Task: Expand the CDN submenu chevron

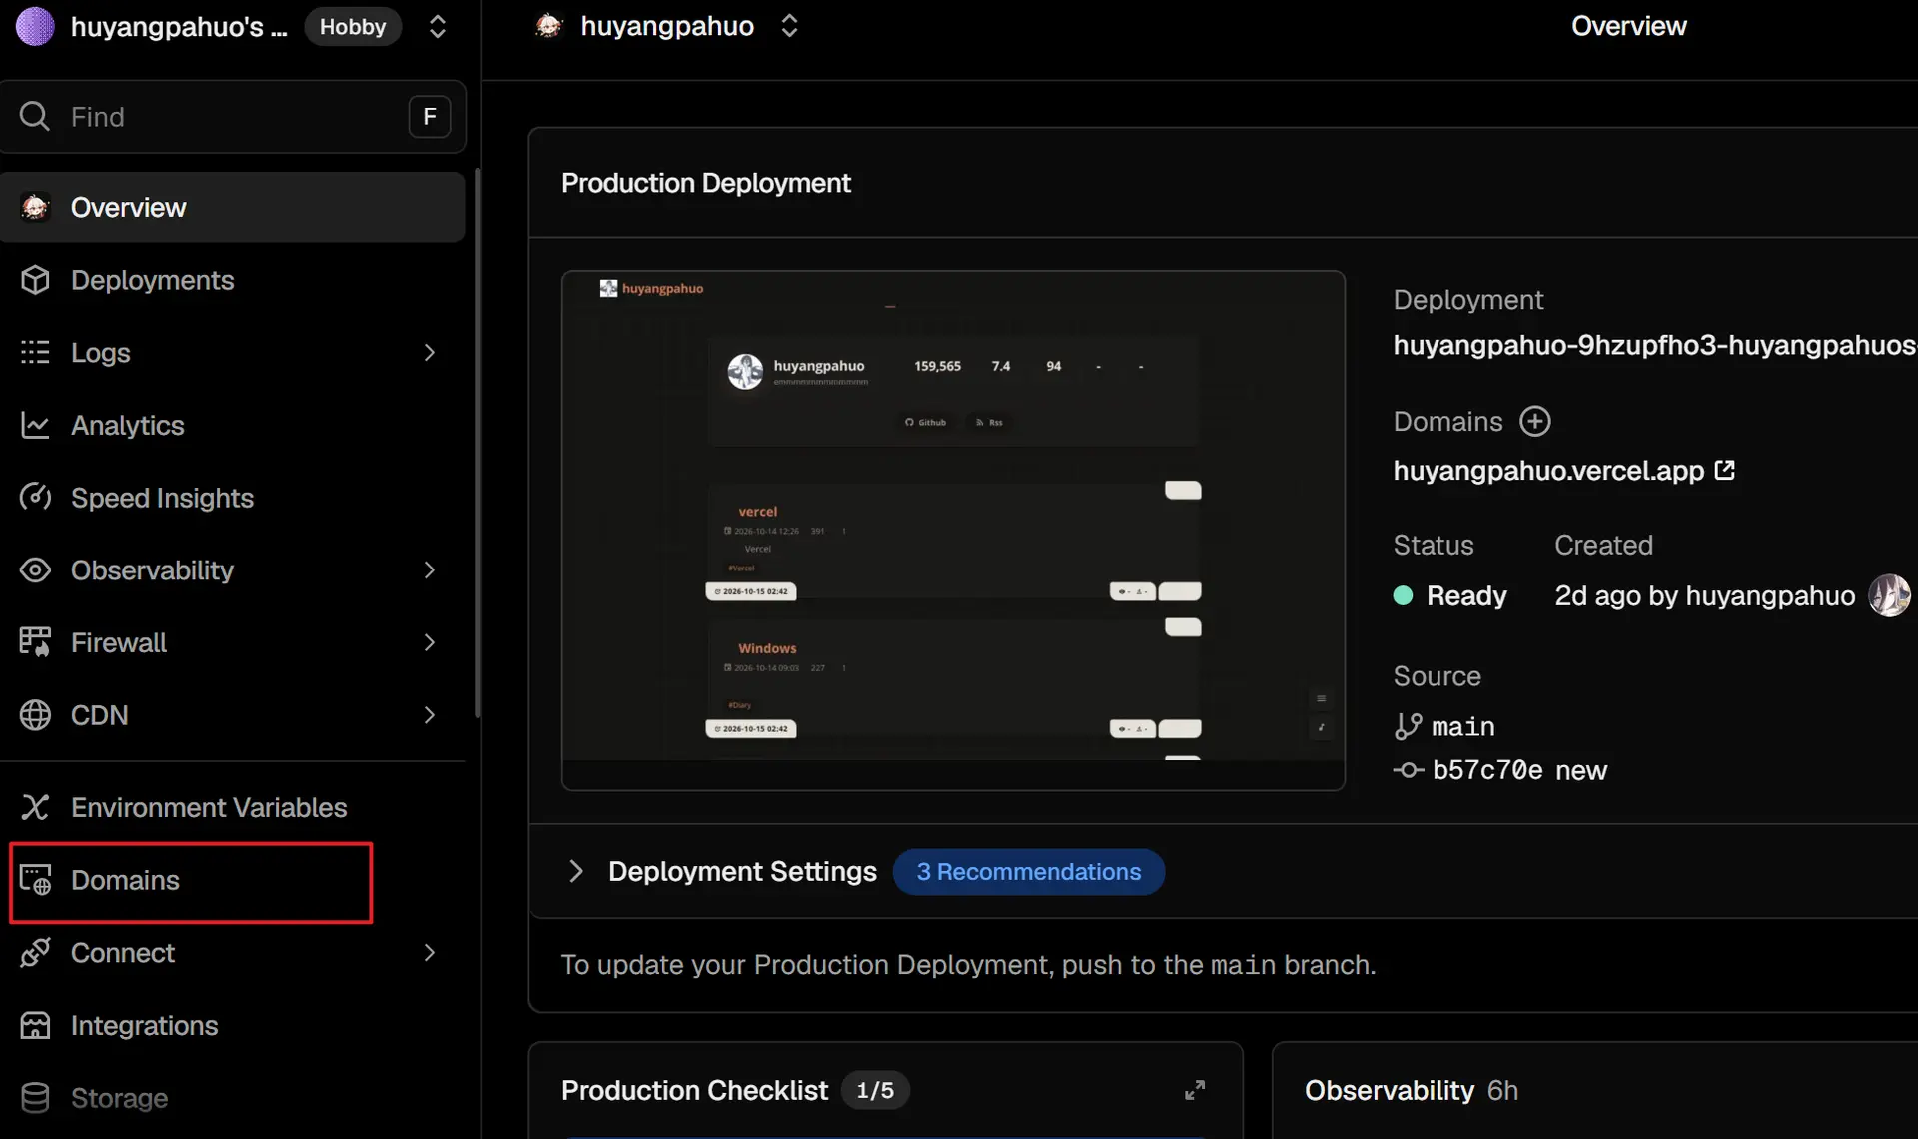Action: click(430, 715)
